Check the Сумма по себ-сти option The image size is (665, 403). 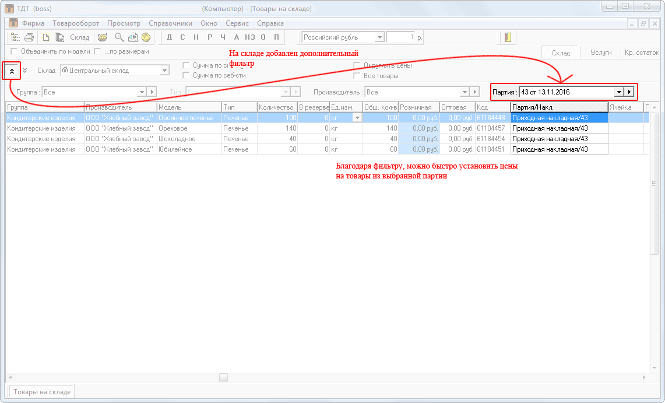[186, 75]
